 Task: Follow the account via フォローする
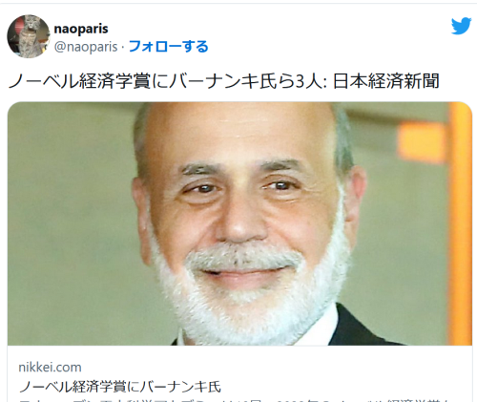click(x=169, y=47)
